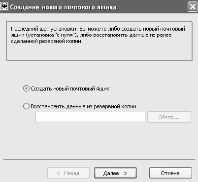Cancel setup with the 'Отмена' button
Viewport: 198px width, 182px height.
pos(170,173)
